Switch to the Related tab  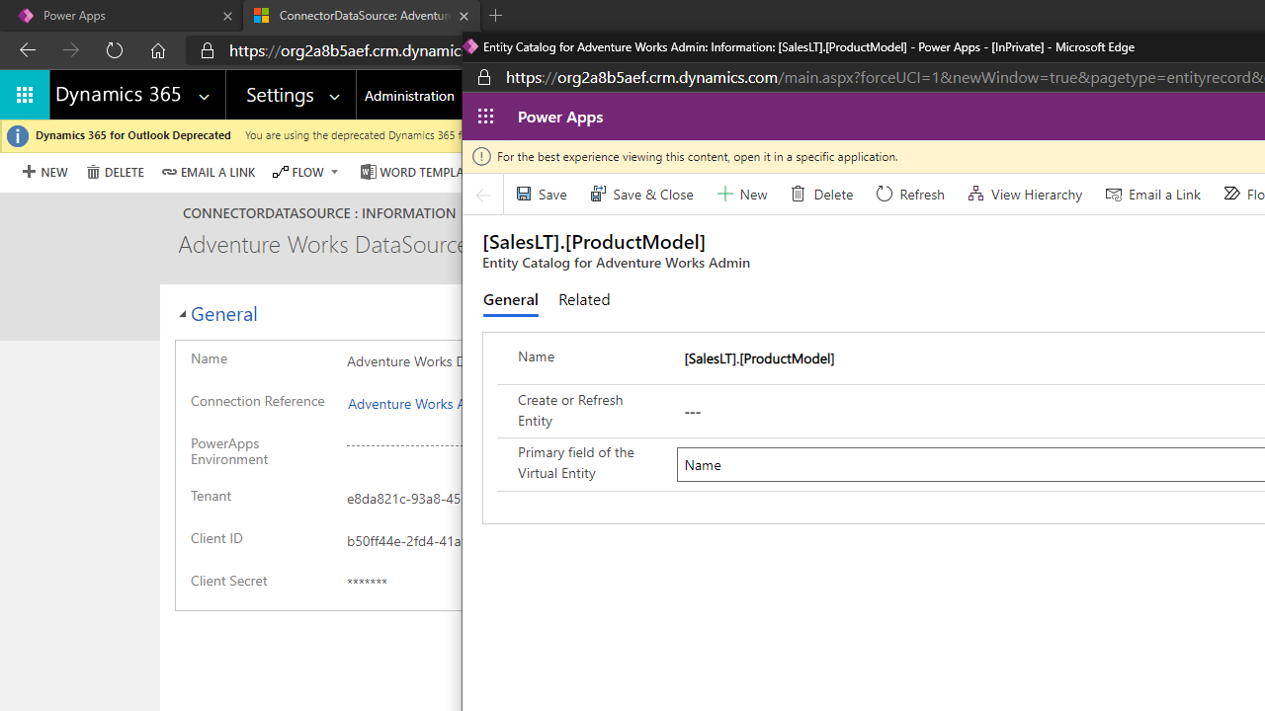(584, 300)
